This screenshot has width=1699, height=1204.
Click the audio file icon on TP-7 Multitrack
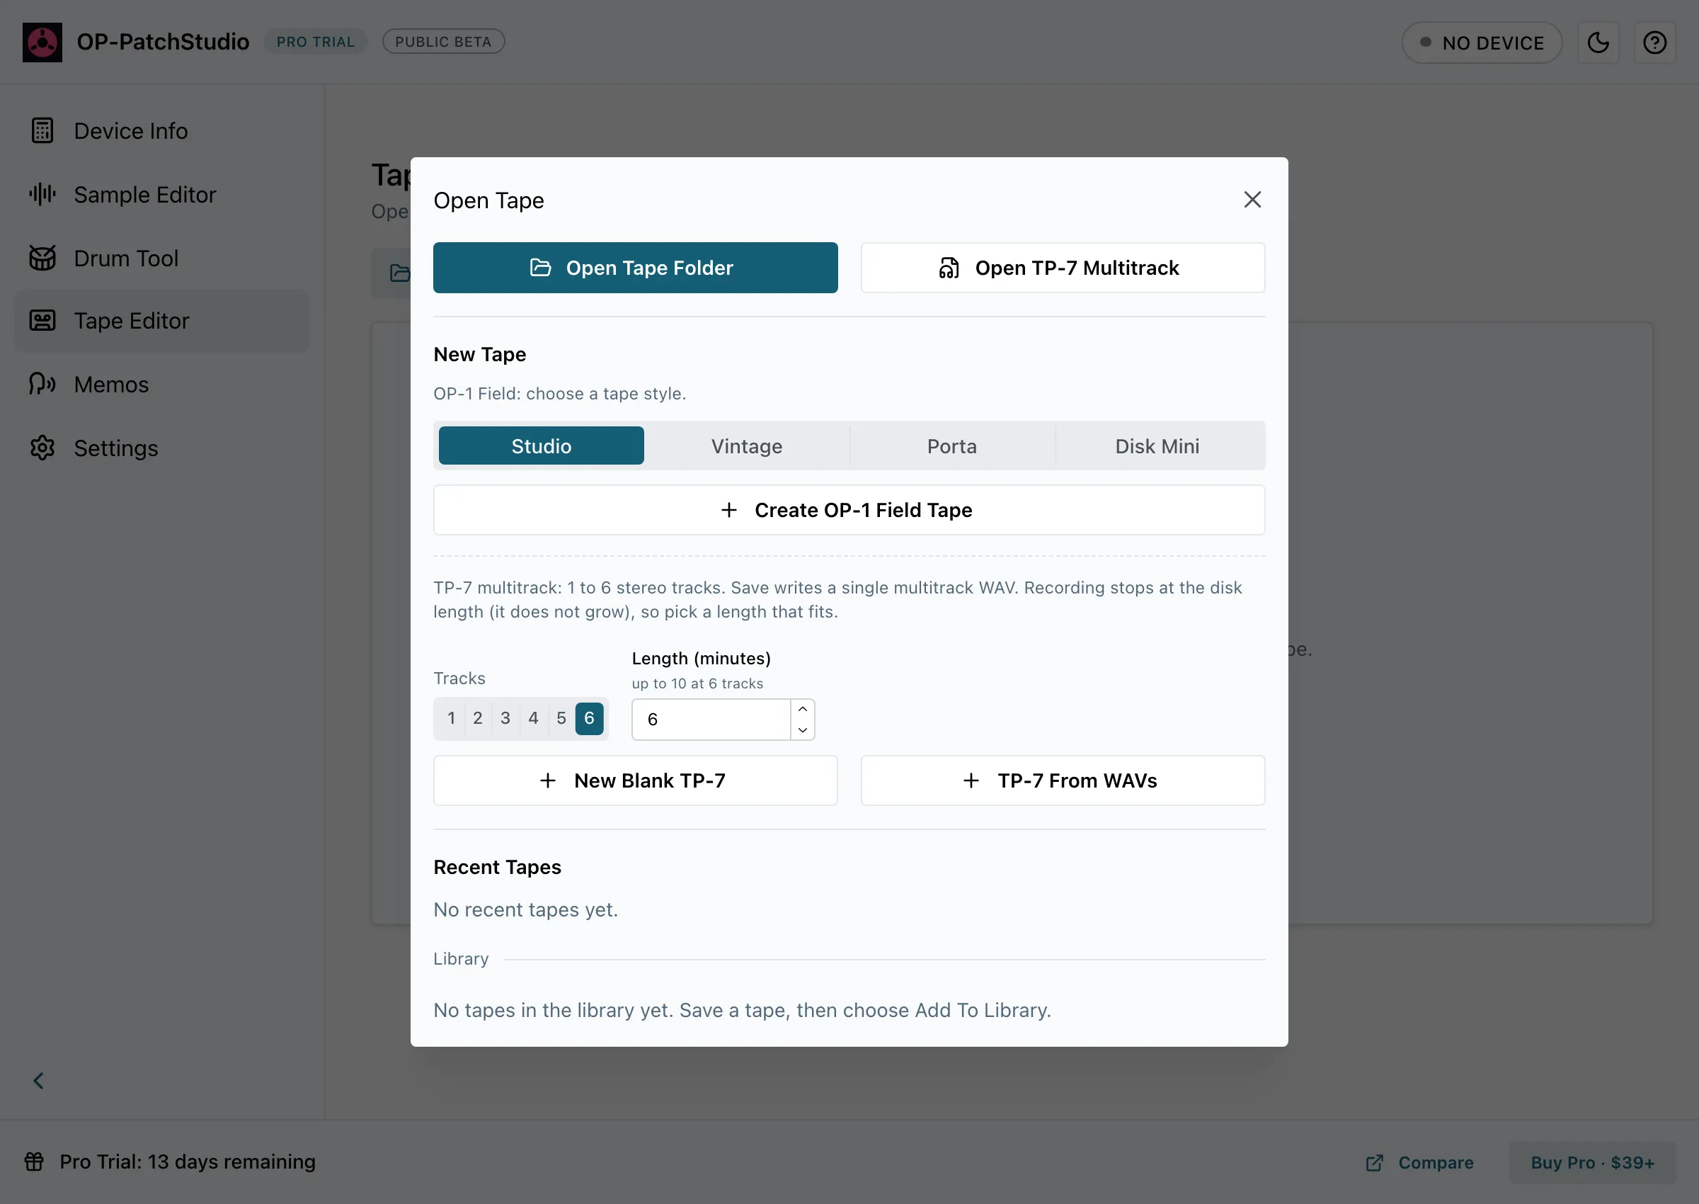tap(949, 268)
